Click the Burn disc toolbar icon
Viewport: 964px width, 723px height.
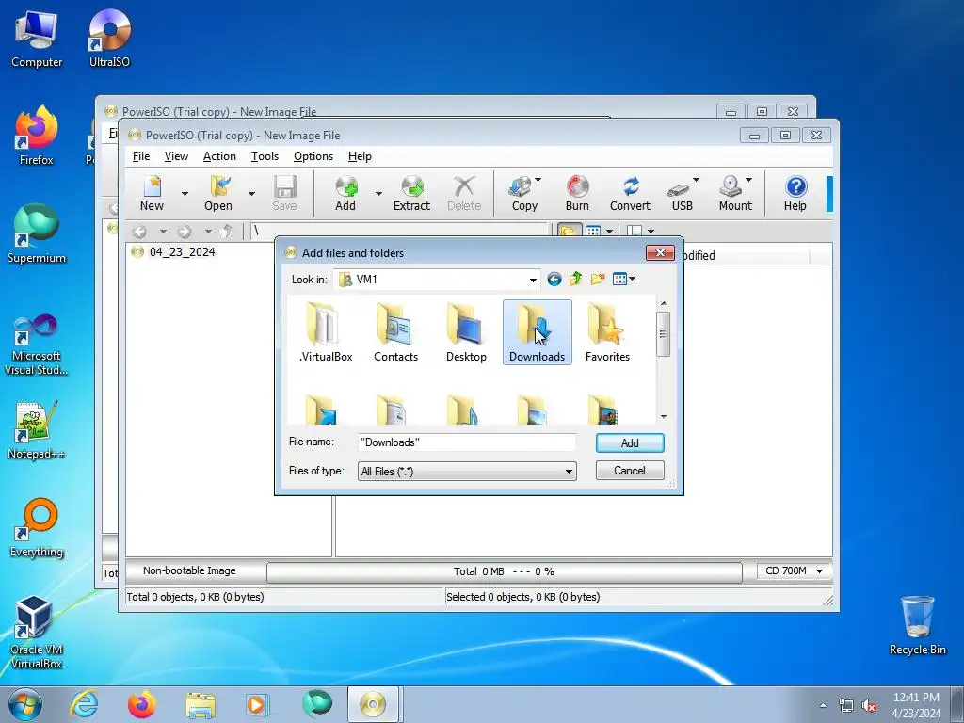pos(577,193)
